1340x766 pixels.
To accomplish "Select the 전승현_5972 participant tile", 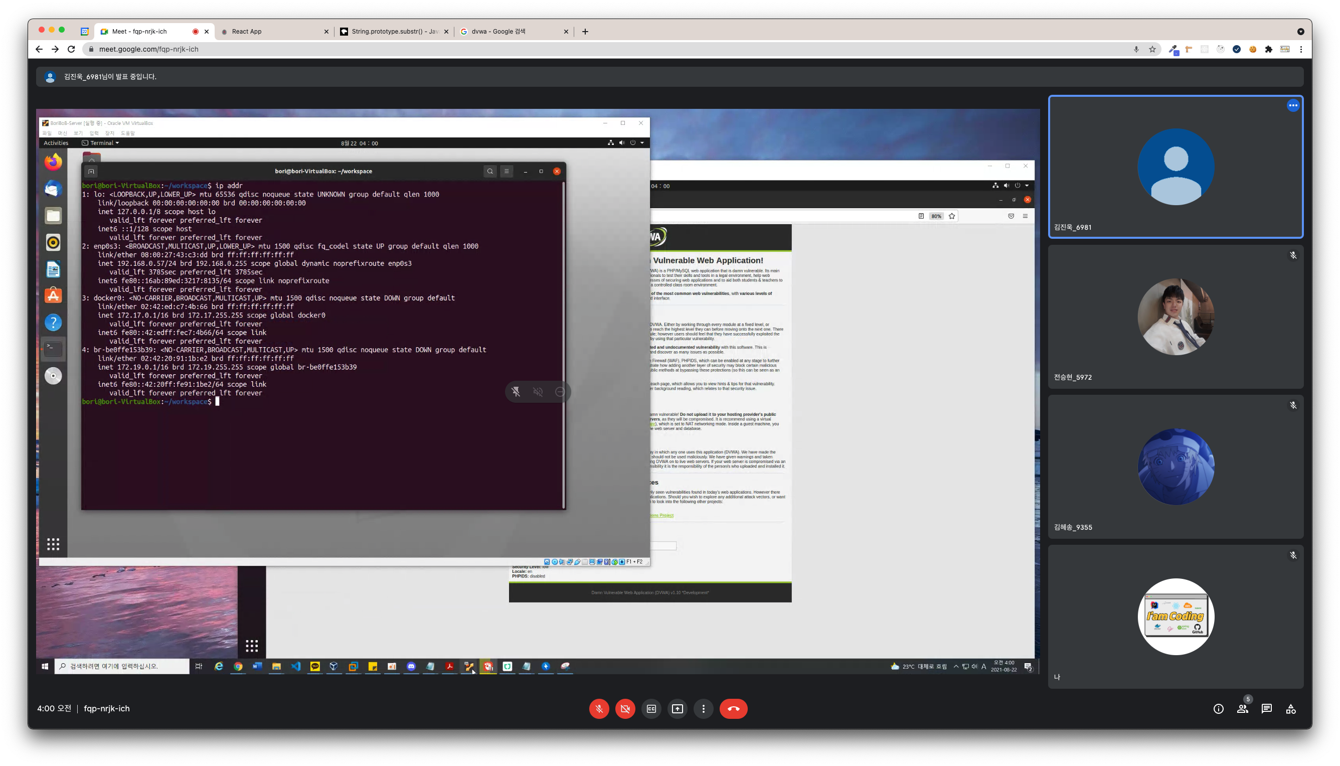I will pyautogui.click(x=1176, y=317).
